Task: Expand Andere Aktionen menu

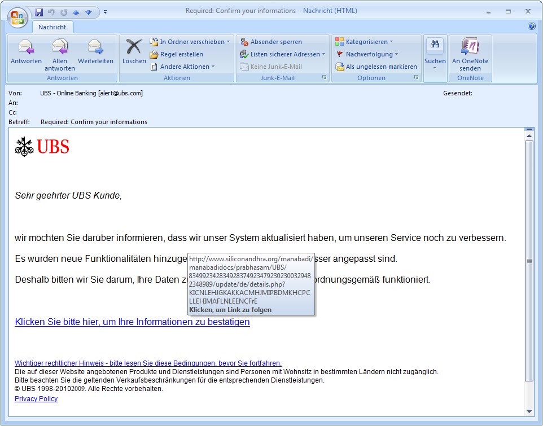Action: (x=183, y=67)
